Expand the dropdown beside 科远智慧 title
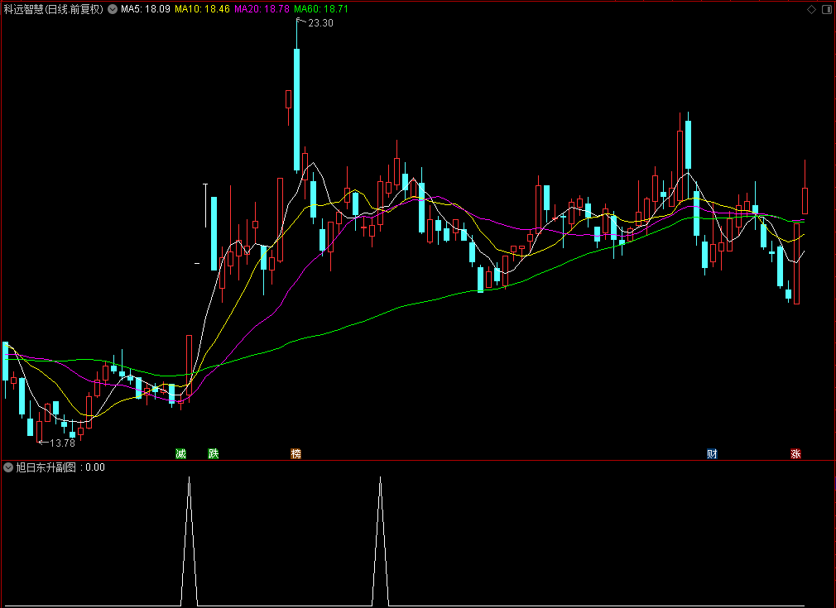This screenshot has width=836, height=608. pyautogui.click(x=113, y=9)
